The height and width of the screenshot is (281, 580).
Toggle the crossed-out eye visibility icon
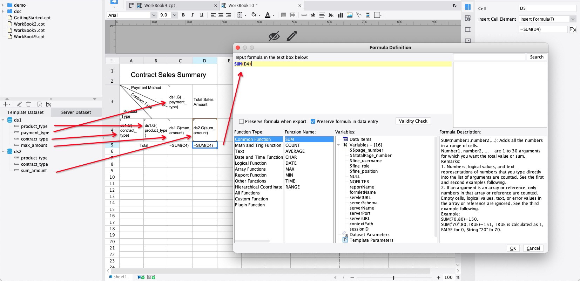coord(274,36)
